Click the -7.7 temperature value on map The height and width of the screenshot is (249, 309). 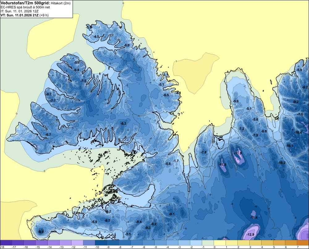click(x=53, y=101)
